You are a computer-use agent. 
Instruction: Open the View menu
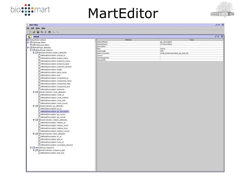pos(38,28)
